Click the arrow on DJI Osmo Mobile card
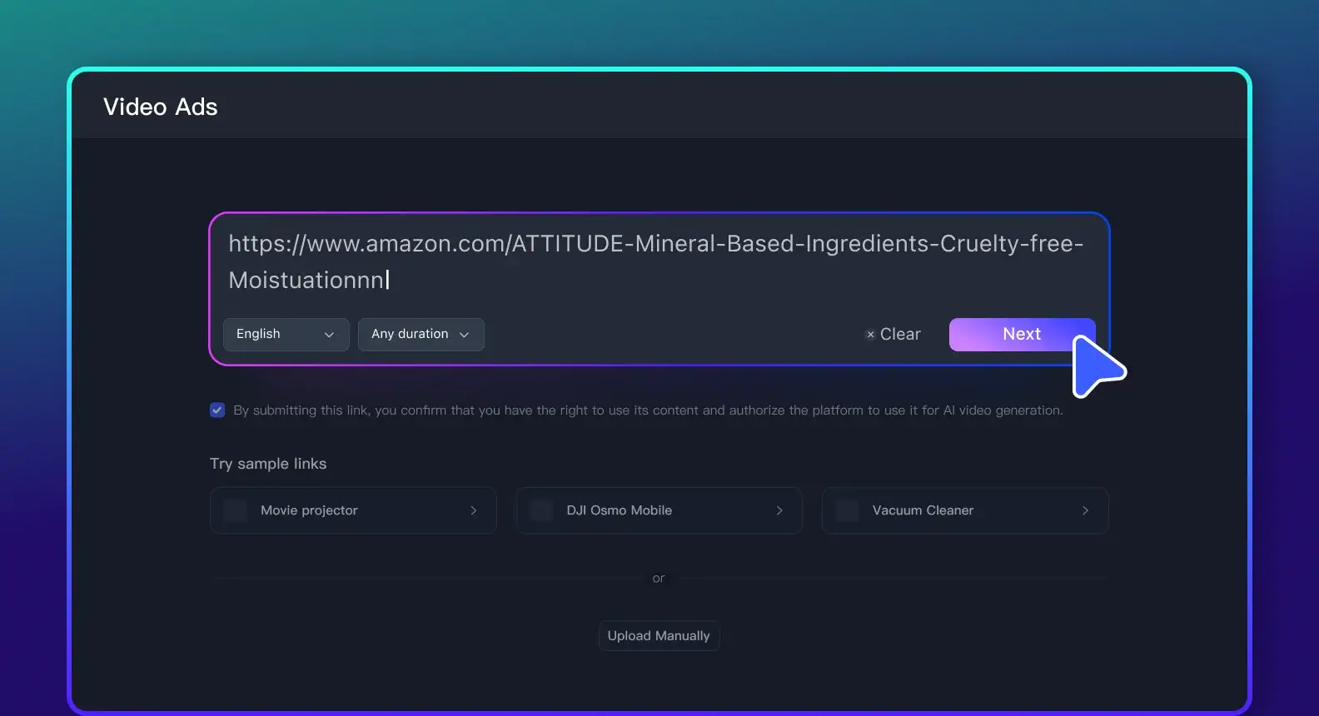Viewport: 1319px width, 716px height. coord(779,510)
